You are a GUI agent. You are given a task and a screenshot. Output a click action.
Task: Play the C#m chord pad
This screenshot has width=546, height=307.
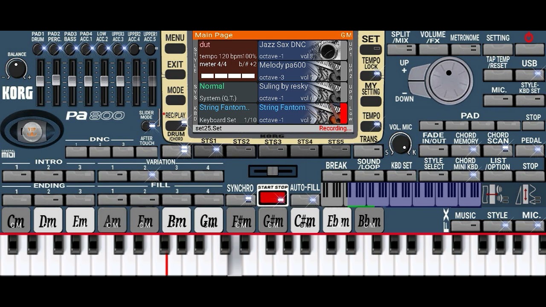click(x=305, y=220)
